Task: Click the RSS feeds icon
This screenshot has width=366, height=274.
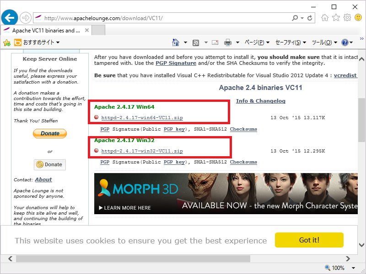Action: point(196,42)
